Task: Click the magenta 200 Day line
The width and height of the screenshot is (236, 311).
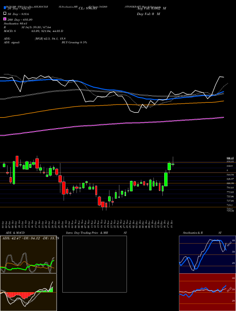Action: (111, 124)
